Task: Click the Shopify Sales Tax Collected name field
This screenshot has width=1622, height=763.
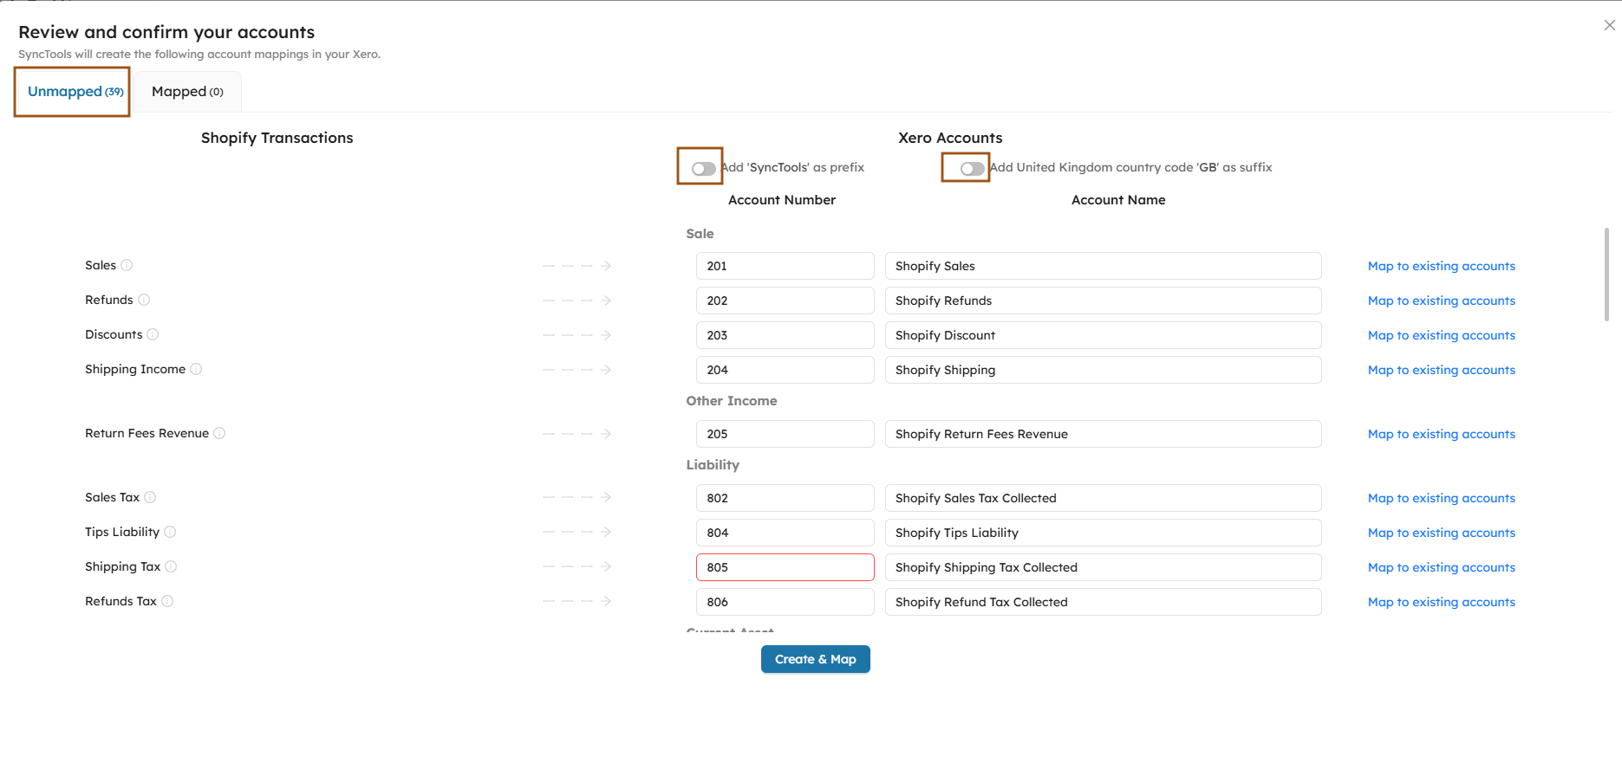Action: tap(1104, 498)
